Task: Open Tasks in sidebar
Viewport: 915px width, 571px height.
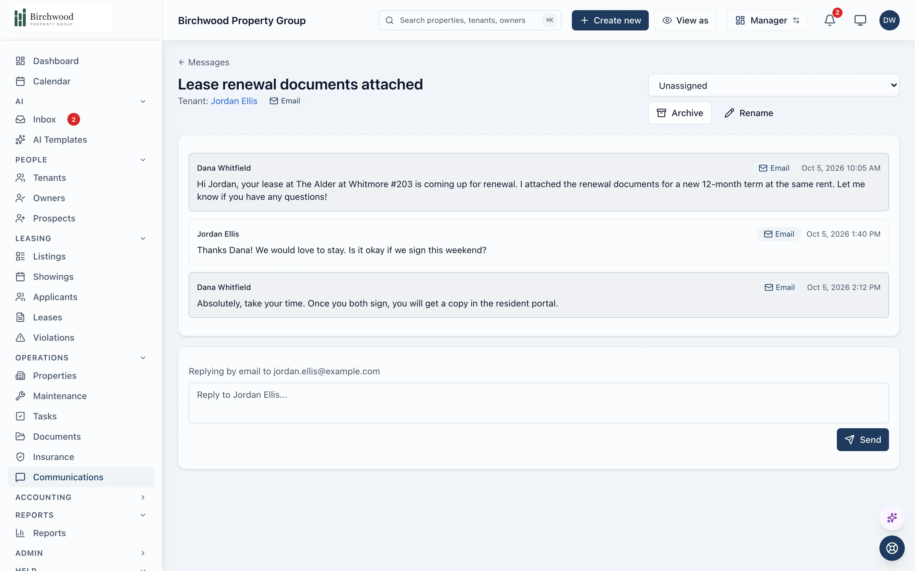Action: point(81,416)
